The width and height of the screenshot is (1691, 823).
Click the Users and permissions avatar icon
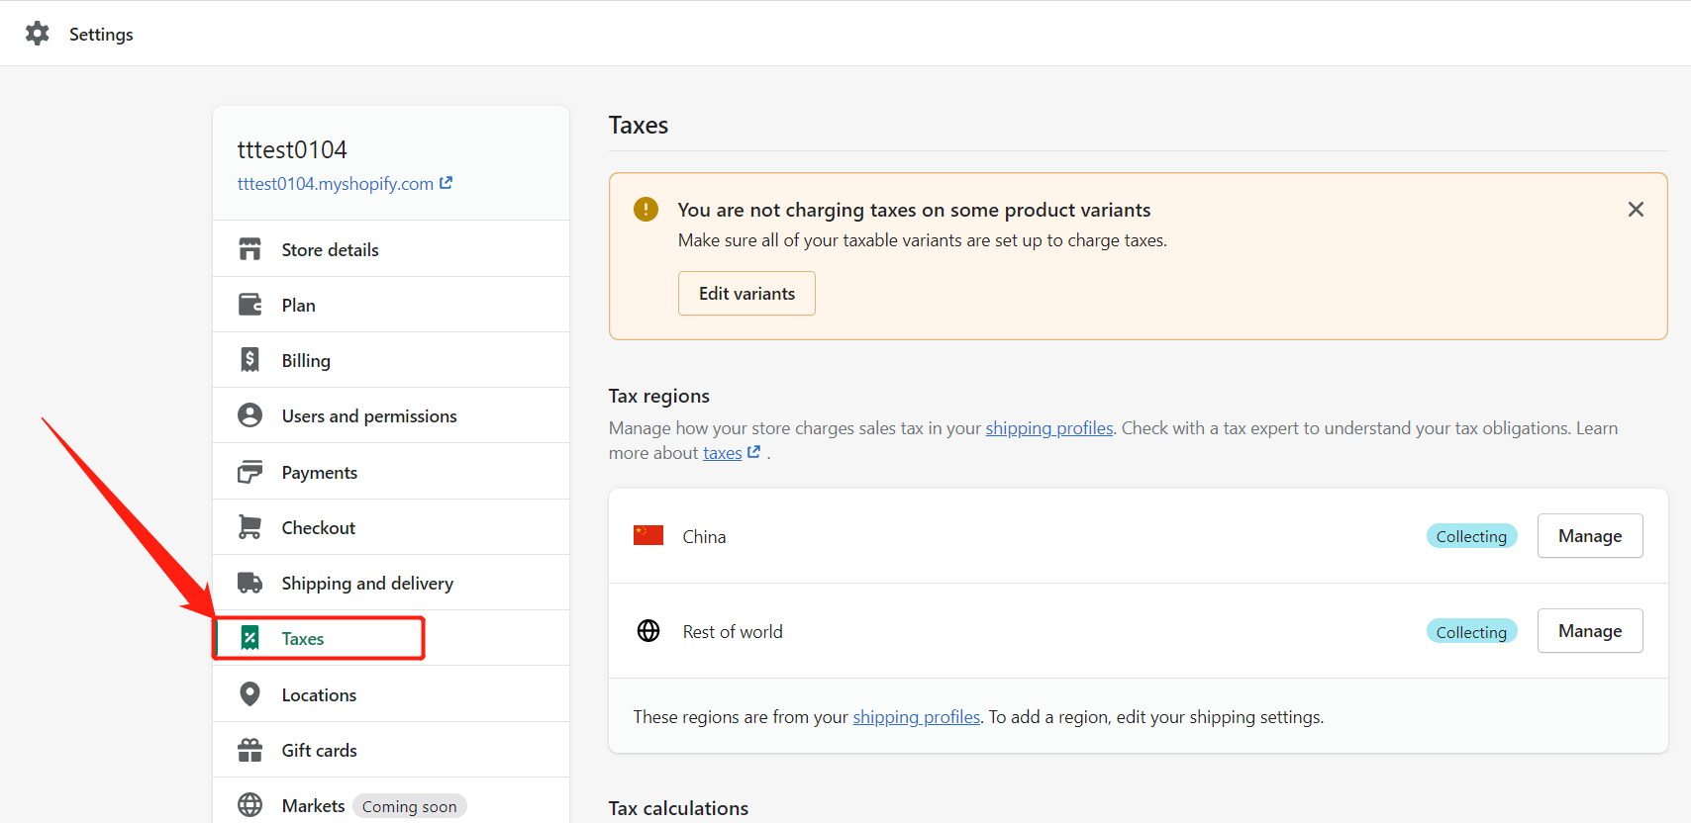[x=250, y=415]
